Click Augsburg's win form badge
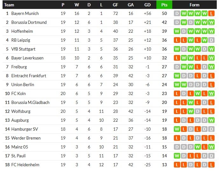 [x=212, y=120]
